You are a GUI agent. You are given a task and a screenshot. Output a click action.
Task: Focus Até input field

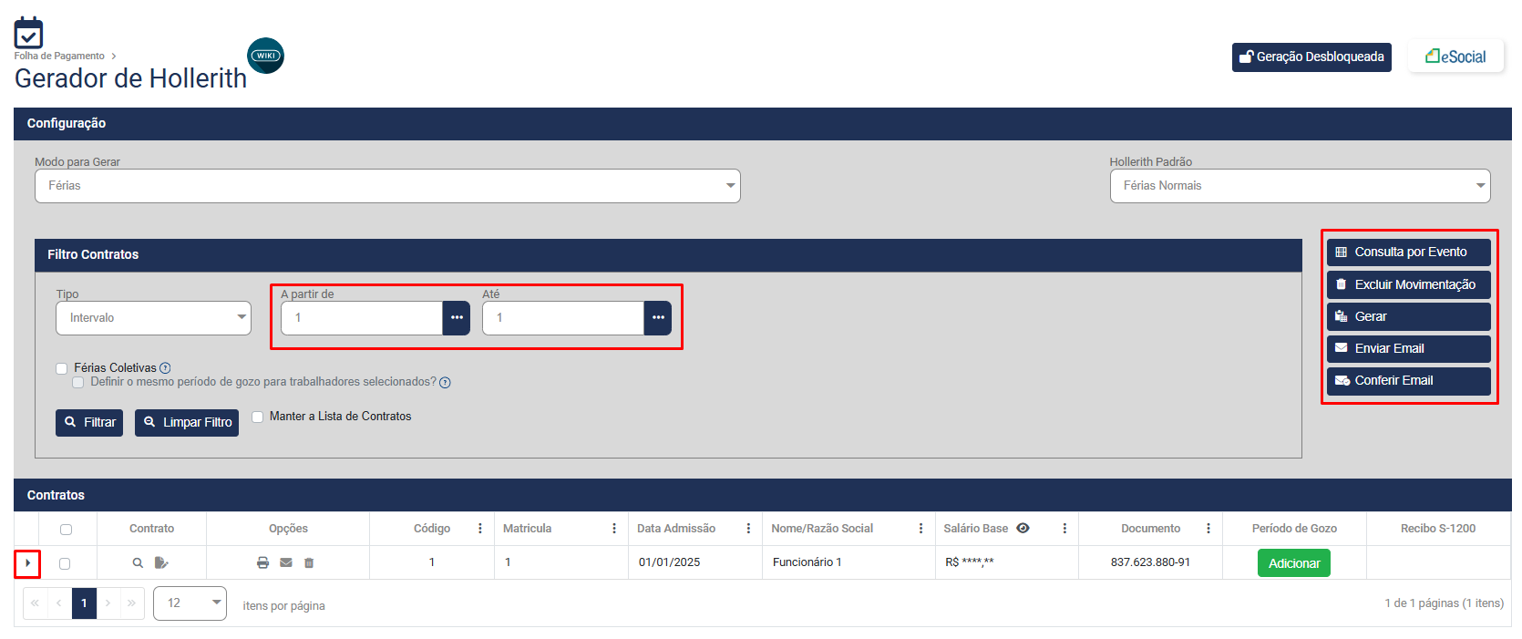[x=563, y=318]
